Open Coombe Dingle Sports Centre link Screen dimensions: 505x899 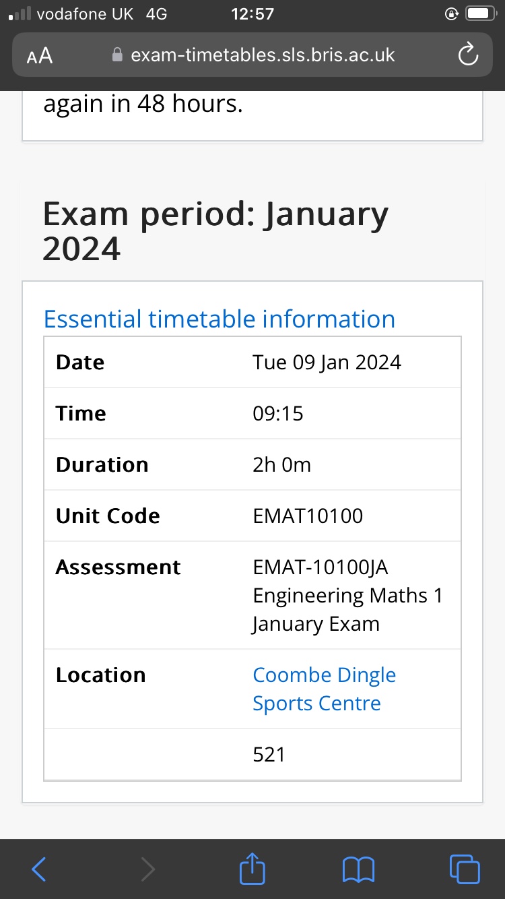[324, 689]
